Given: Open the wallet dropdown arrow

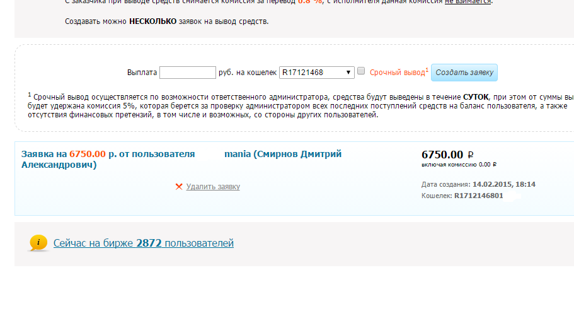Looking at the screenshot, I should [x=348, y=73].
